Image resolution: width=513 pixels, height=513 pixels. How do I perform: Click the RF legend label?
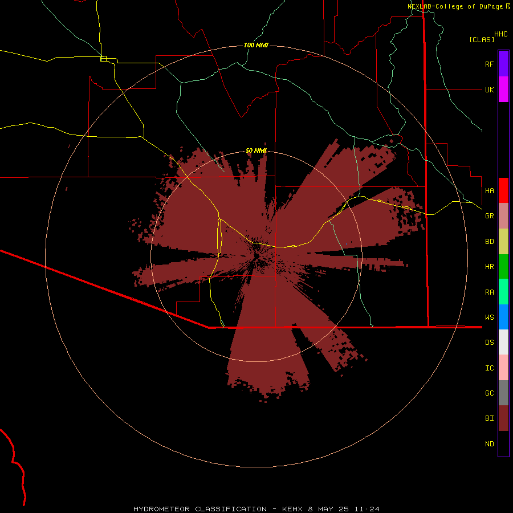[x=489, y=64]
